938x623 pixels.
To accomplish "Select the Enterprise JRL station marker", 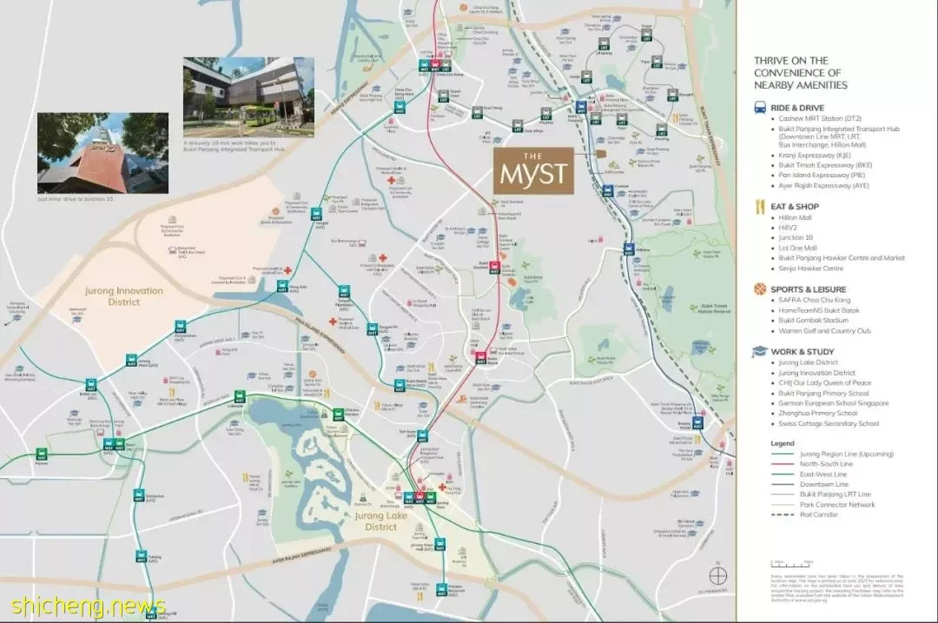I will [x=139, y=495].
